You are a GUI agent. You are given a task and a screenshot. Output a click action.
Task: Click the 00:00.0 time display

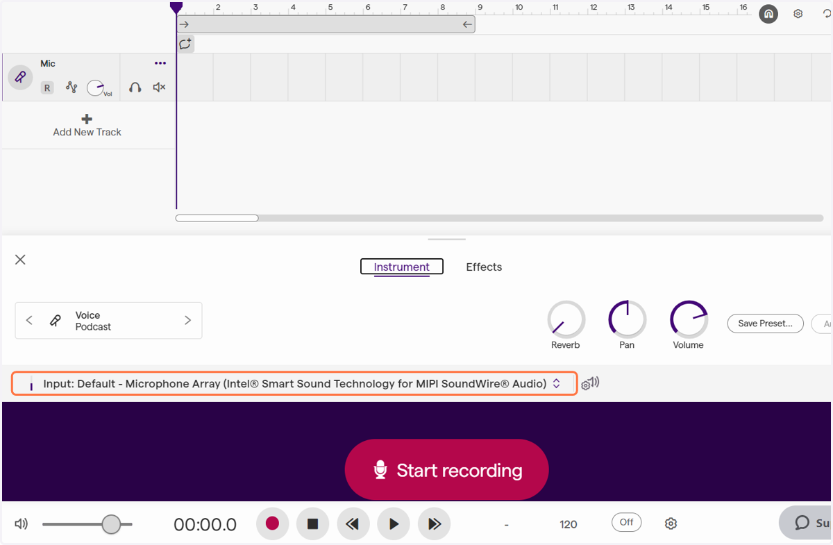pos(205,525)
